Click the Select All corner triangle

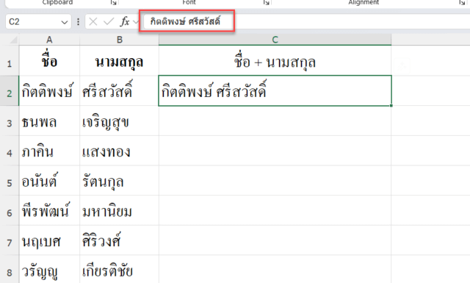click(13, 40)
